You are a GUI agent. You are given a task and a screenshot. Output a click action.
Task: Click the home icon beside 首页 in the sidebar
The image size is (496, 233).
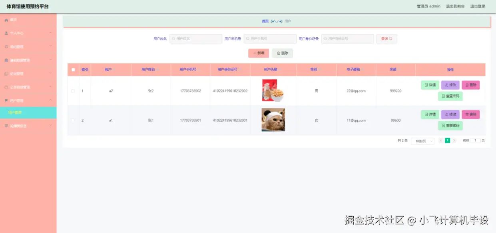click(x=6, y=20)
